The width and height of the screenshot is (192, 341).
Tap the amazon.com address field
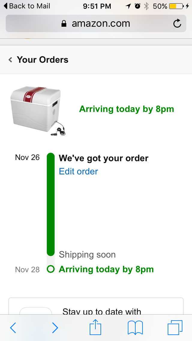point(96,23)
